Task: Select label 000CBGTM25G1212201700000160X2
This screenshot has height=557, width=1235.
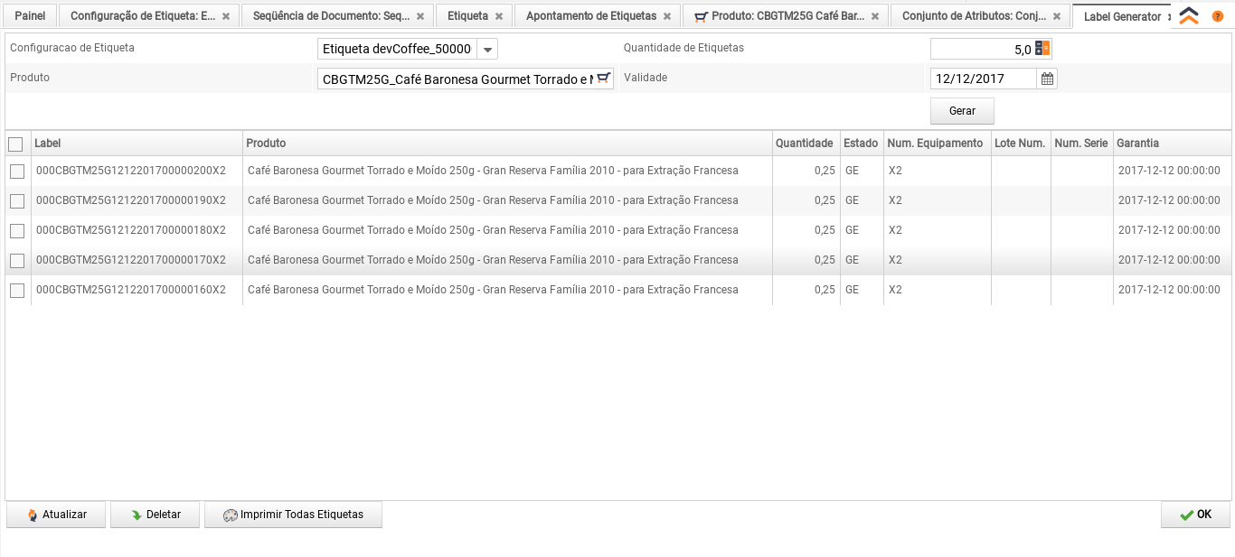Action: coord(131,290)
